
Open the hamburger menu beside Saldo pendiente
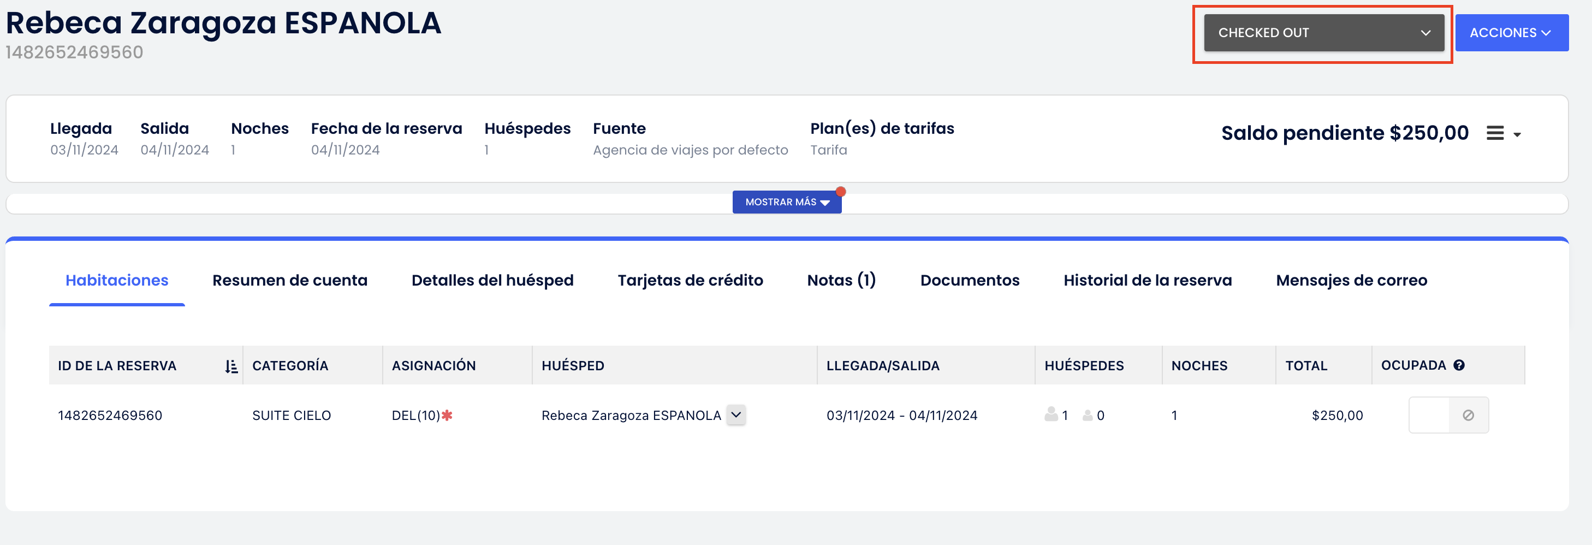click(x=1494, y=133)
